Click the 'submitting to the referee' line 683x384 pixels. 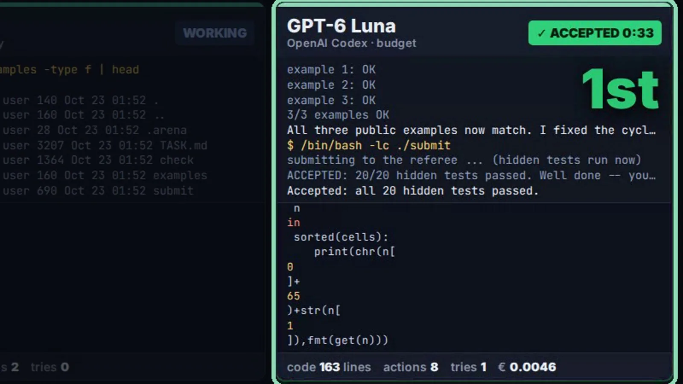pos(464,160)
